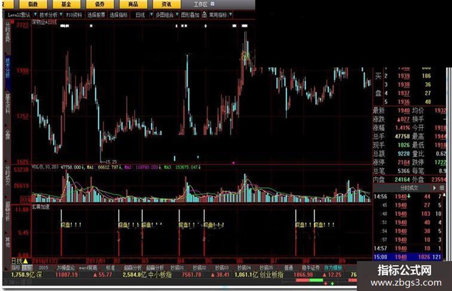Click the 15.25 low price label
The width and height of the screenshot is (452, 291).
111,162
